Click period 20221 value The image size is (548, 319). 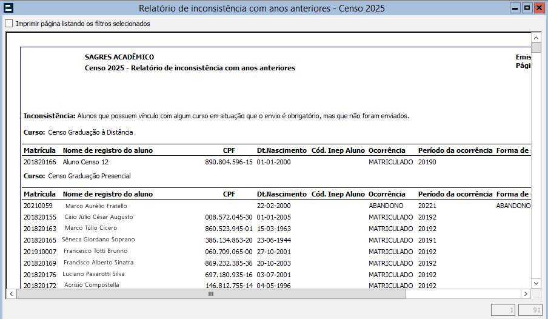[427, 206]
